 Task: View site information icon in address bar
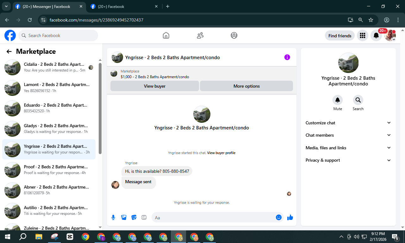(x=43, y=20)
